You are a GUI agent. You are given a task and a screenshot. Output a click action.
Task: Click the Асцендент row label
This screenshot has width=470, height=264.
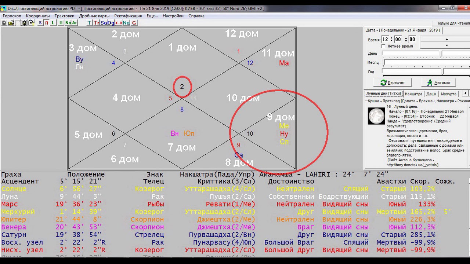pyautogui.click(x=20, y=181)
